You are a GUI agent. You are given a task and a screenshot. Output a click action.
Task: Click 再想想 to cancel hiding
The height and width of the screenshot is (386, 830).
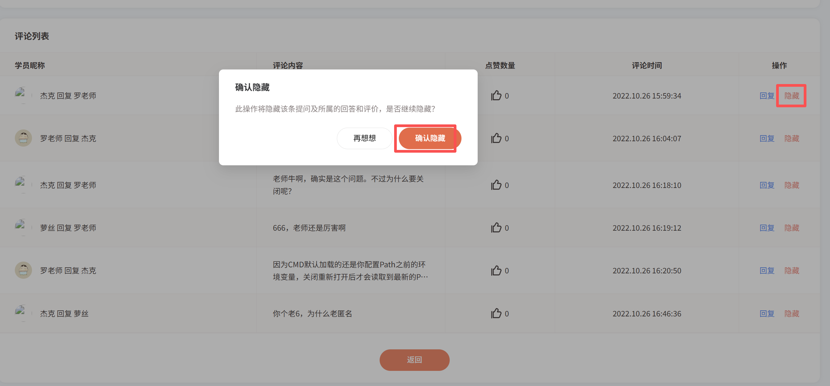point(364,138)
